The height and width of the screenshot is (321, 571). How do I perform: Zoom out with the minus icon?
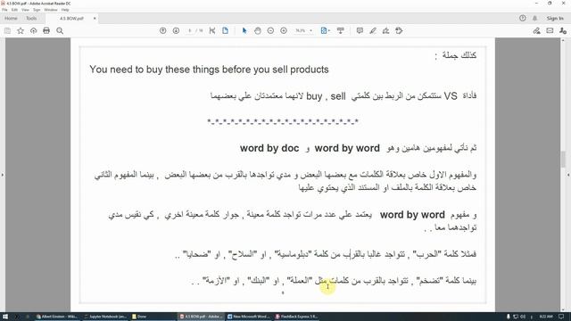pos(270,31)
